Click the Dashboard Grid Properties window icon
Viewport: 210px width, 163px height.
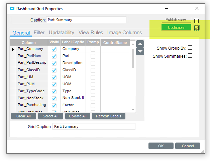(x=12, y=9)
